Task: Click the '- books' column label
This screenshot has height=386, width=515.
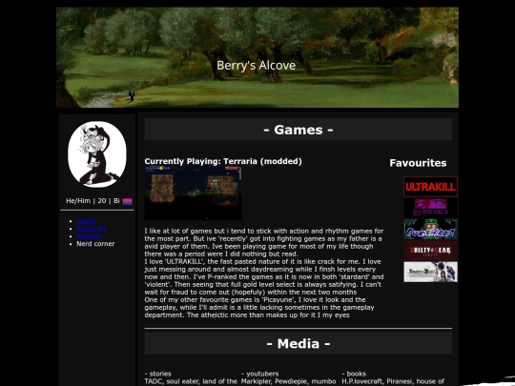Action: pyautogui.click(x=355, y=374)
